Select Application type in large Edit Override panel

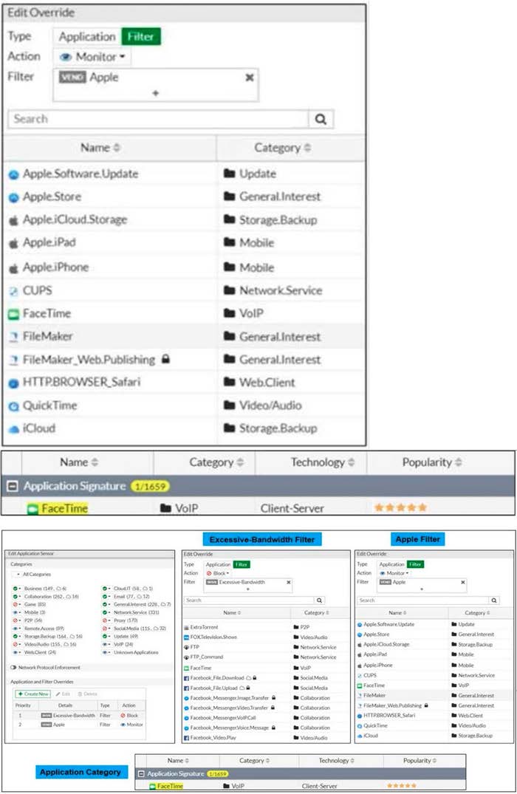(87, 36)
